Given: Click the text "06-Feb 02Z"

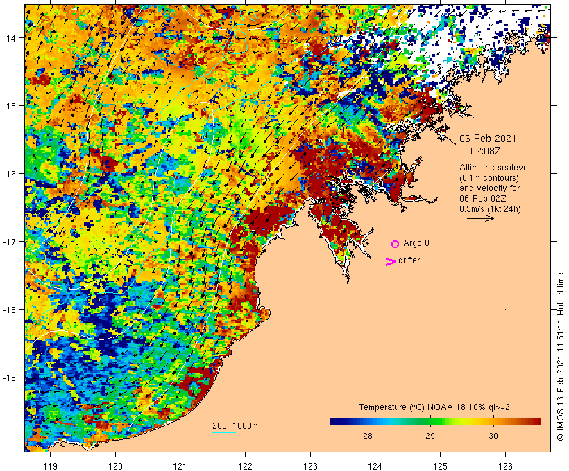Looking at the screenshot, I should 483,199.
